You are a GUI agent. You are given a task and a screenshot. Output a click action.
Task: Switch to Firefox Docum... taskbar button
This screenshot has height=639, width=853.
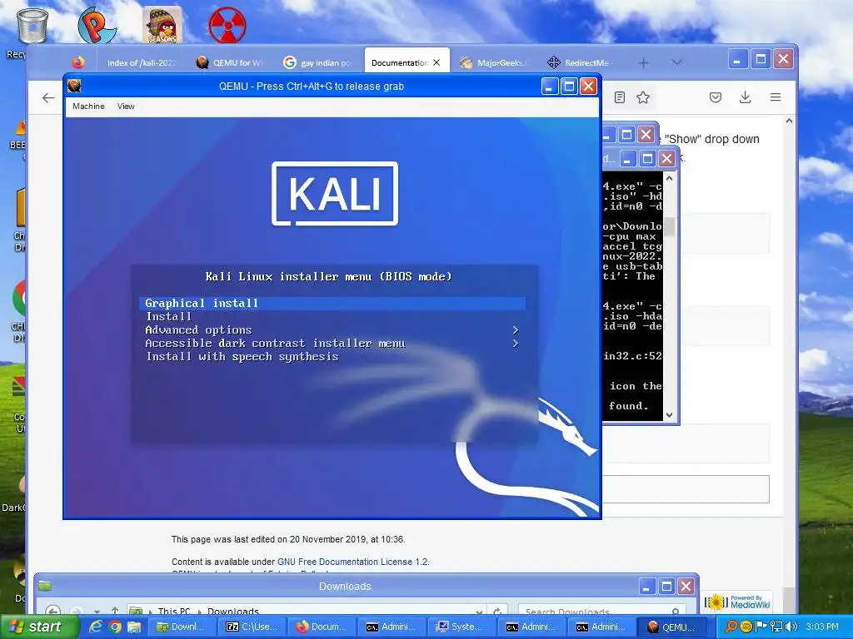321,627
